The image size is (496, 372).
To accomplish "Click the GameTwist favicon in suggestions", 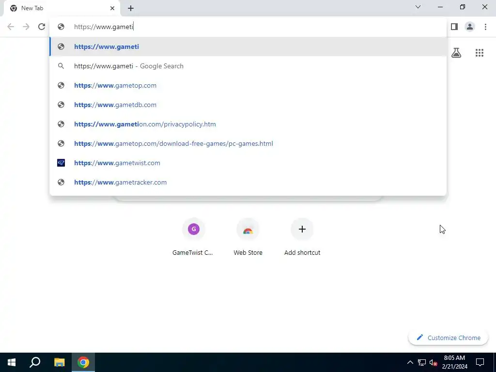I will pos(61,163).
